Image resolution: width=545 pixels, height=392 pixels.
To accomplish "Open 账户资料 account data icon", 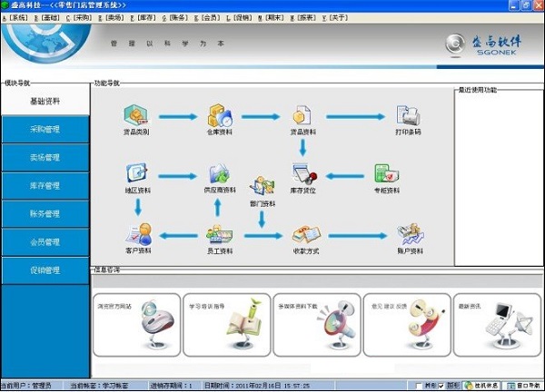I will tap(408, 233).
